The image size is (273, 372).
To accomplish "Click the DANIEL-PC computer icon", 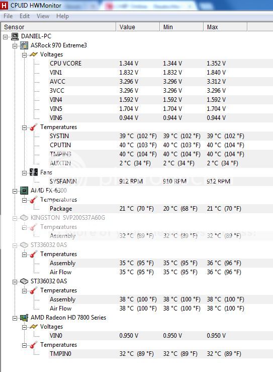I will [15, 36].
